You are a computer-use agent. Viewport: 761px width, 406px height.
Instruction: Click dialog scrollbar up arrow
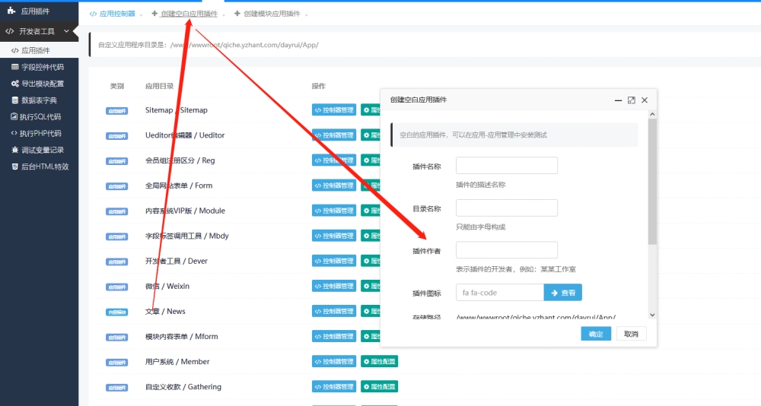tap(652, 115)
